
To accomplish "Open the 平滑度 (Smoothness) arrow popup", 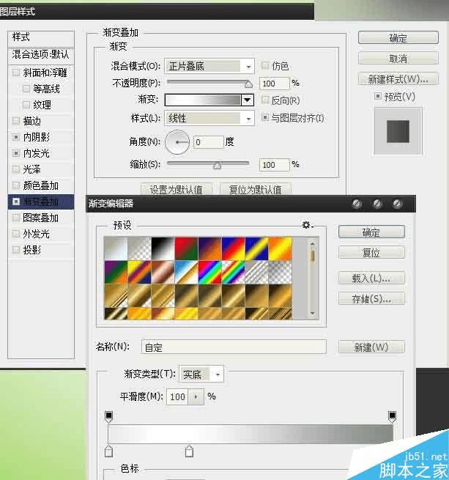I will 196,396.
